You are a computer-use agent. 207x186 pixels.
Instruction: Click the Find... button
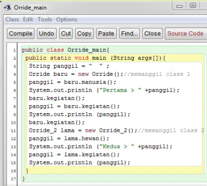click(129, 33)
